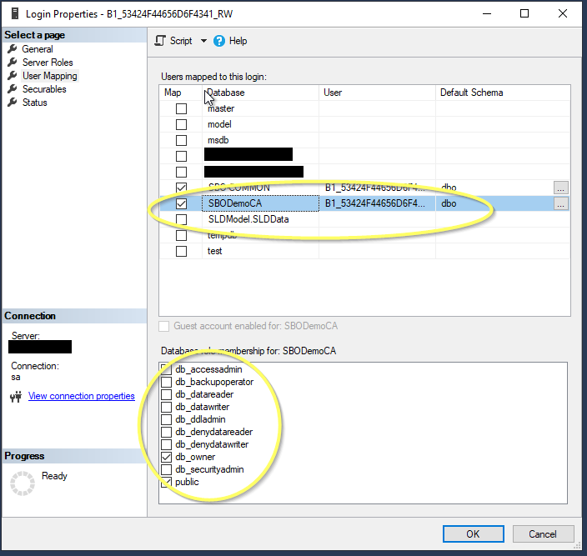This screenshot has height=556, width=587.
Task: Click the wrench icon beside User Mapping
Action: 13,76
